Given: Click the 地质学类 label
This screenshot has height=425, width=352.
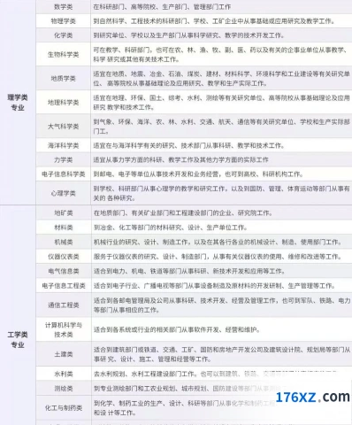Looking at the screenshot, I should point(64,79).
